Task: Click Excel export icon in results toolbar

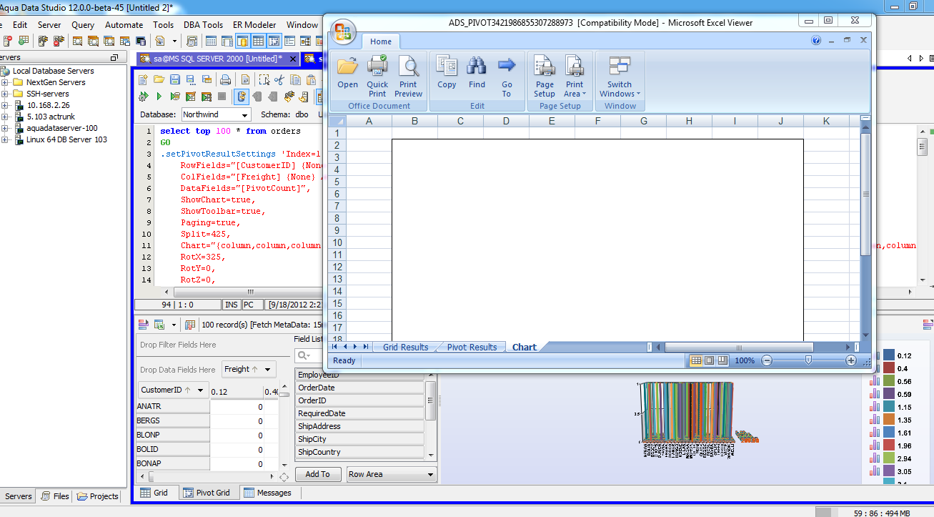Action: pyautogui.click(x=159, y=325)
